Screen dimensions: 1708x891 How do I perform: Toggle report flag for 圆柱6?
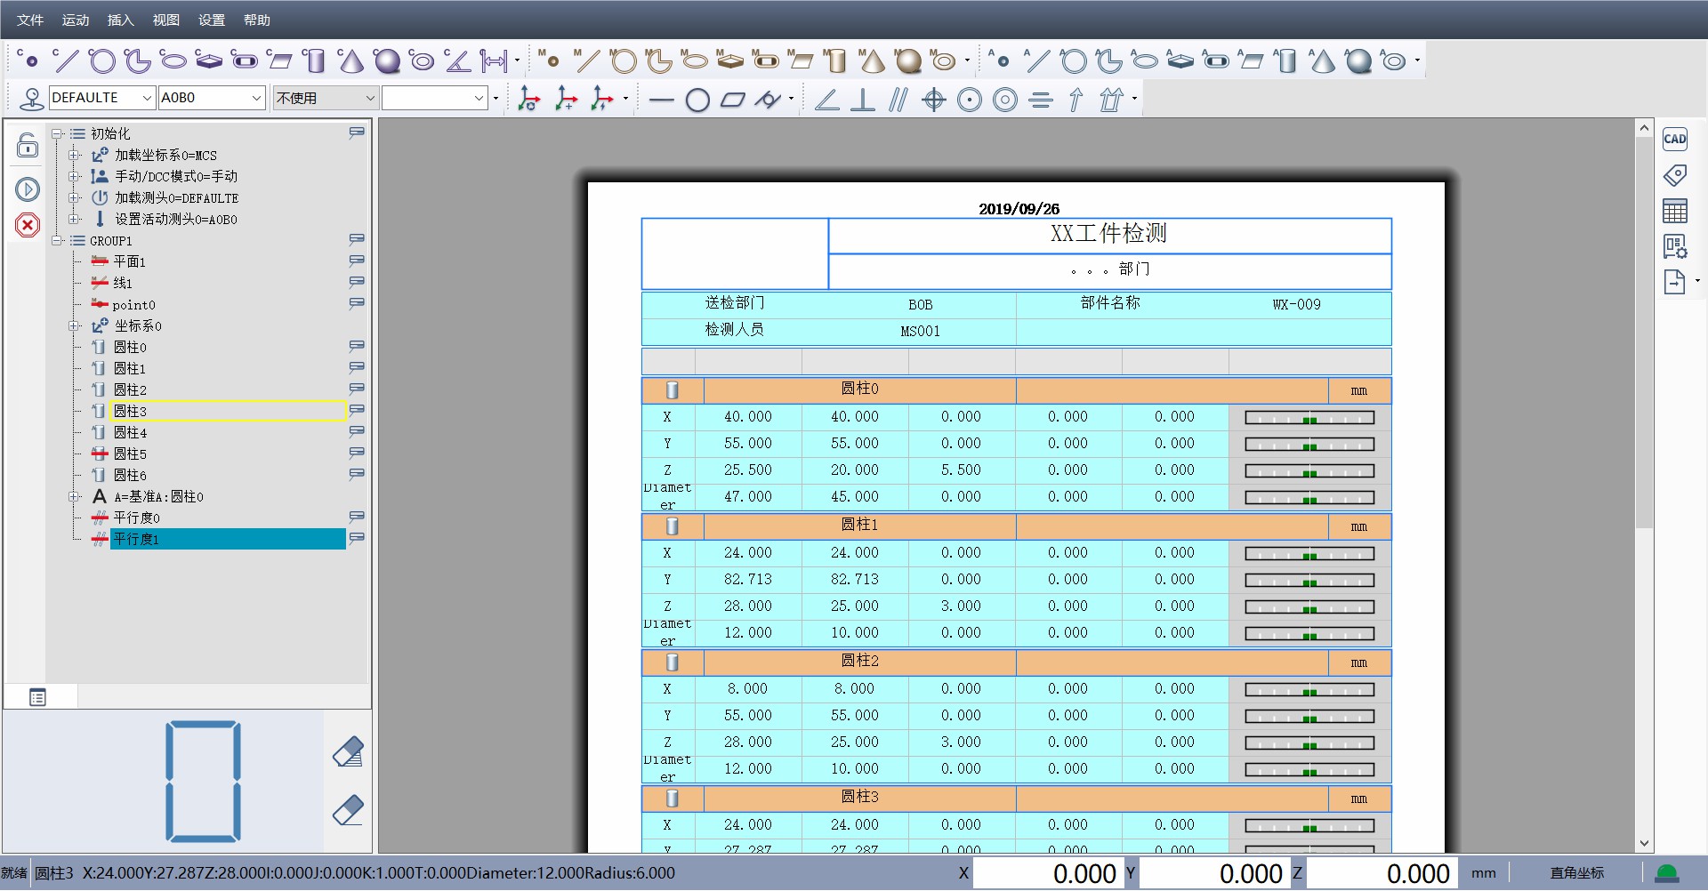357,474
